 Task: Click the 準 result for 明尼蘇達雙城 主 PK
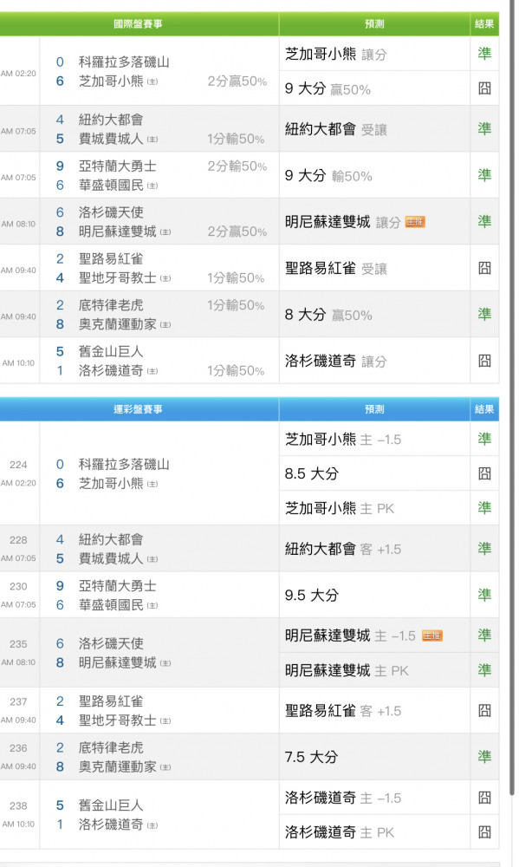point(484,670)
